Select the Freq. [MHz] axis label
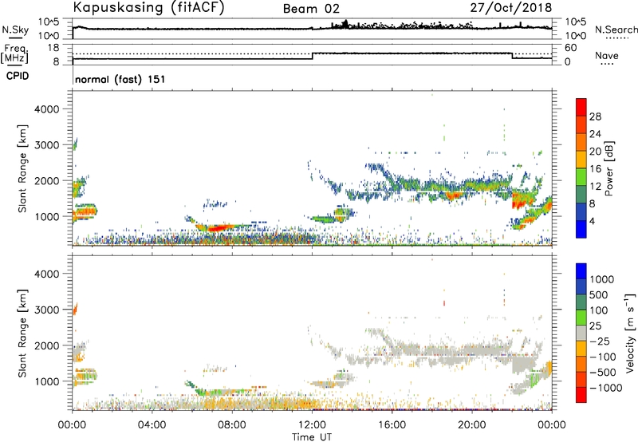Screen dimensions: 638x442 pos(14,54)
